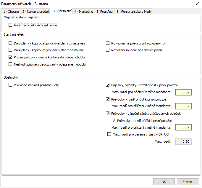Check Rovnoměrně převytvořit rozložený rok
Viewport: 202px width, 188px height.
108,43
